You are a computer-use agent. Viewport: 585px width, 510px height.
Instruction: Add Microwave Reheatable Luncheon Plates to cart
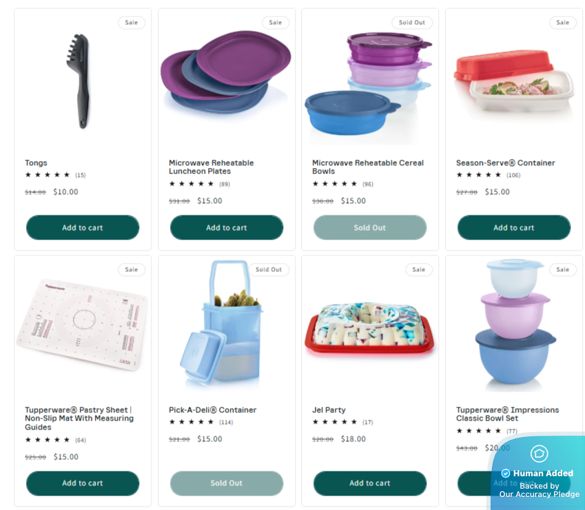tap(227, 227)
